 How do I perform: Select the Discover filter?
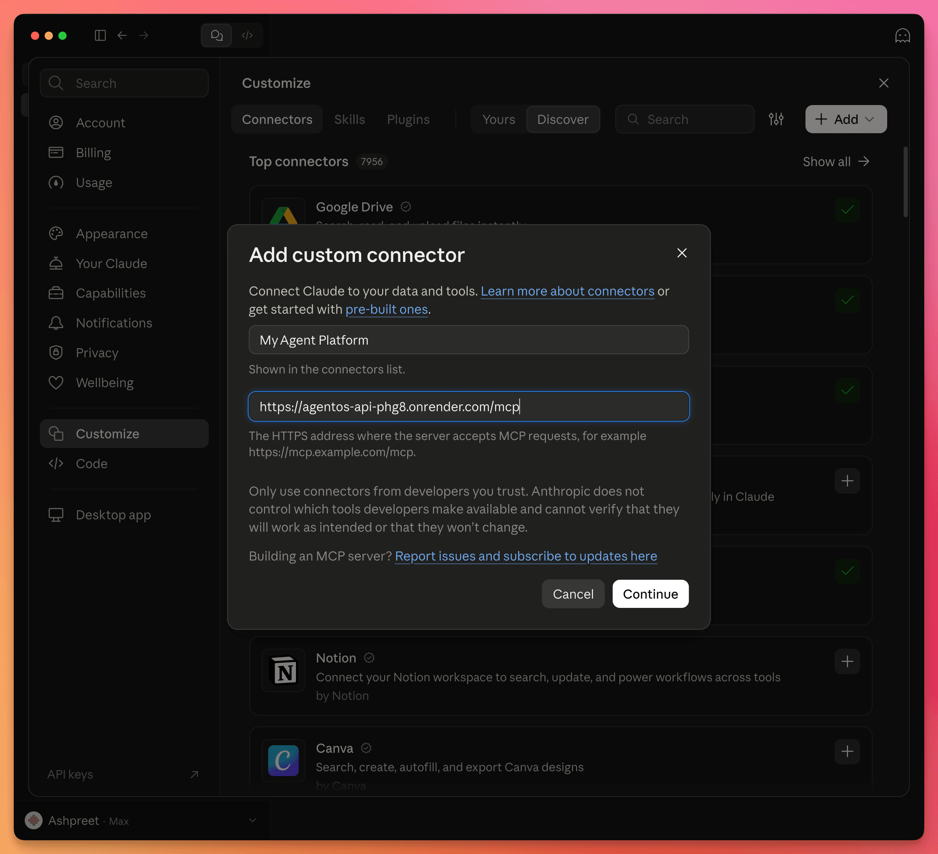coord(562,119)
